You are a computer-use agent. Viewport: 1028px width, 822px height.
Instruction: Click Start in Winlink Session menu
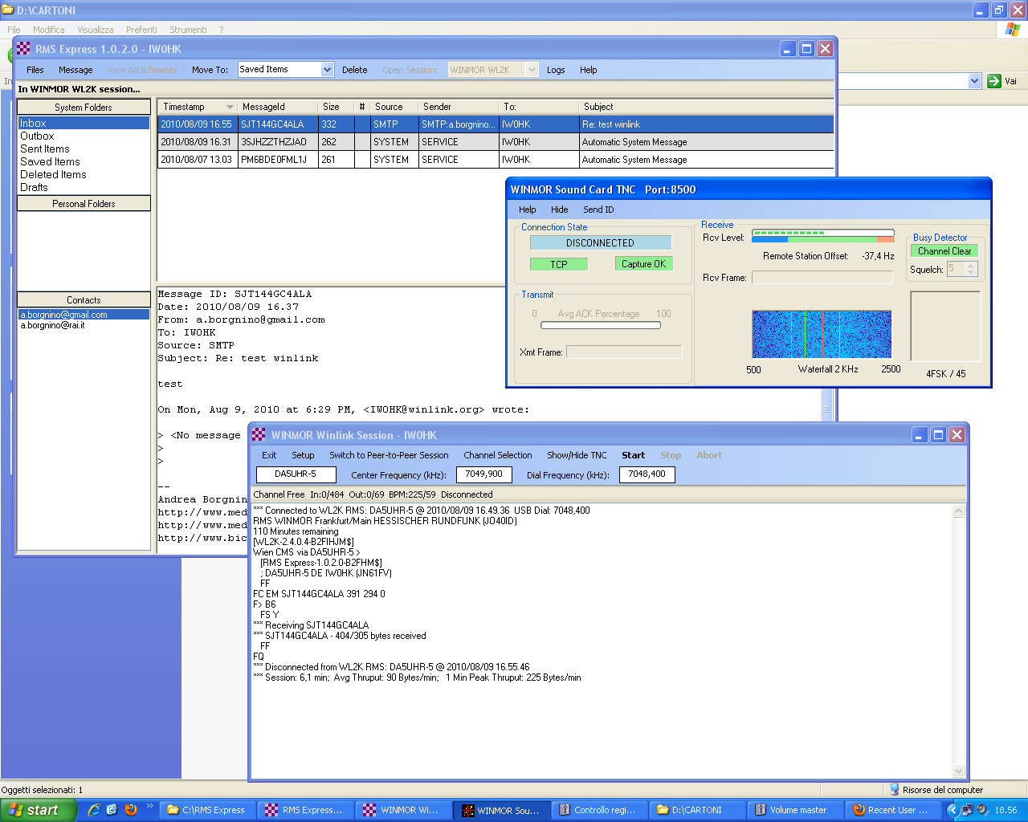pyautogui.click(x=634, y=455)
